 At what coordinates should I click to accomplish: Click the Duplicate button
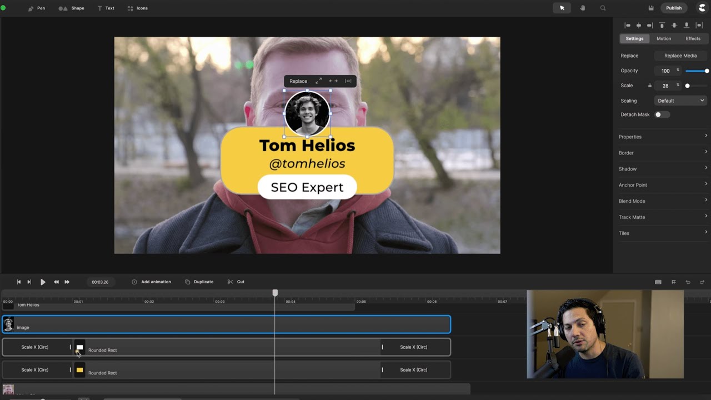pos(199,282)
